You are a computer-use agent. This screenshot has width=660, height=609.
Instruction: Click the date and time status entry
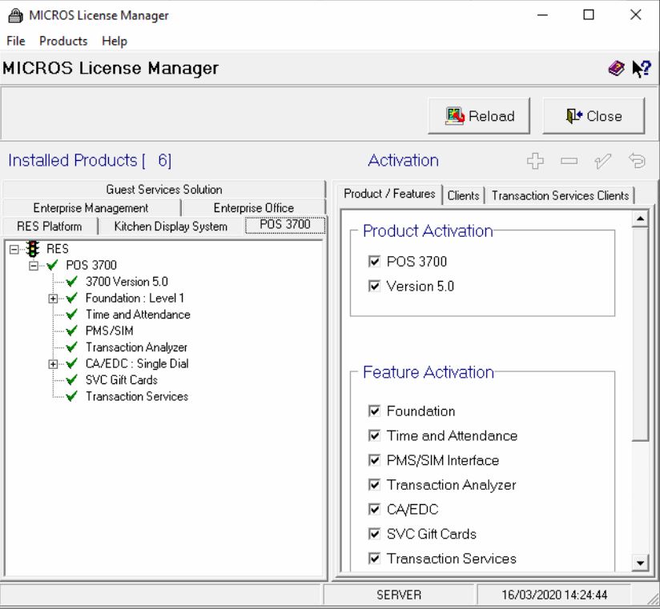554,595
